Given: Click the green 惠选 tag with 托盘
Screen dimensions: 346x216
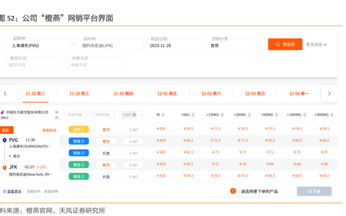Looking at the screenshot, I should (x=79, y=177).
